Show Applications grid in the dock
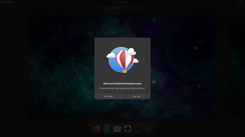The image size is (245, 137). [x=149, y=128]
